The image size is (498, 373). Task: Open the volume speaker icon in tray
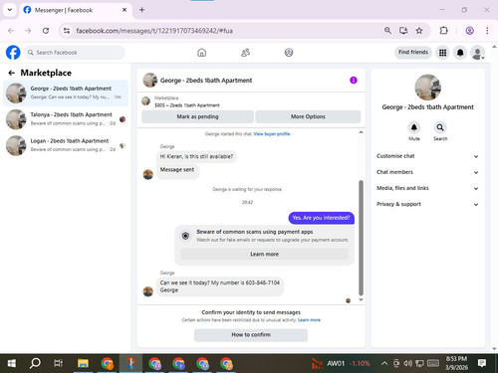[407, 363]
